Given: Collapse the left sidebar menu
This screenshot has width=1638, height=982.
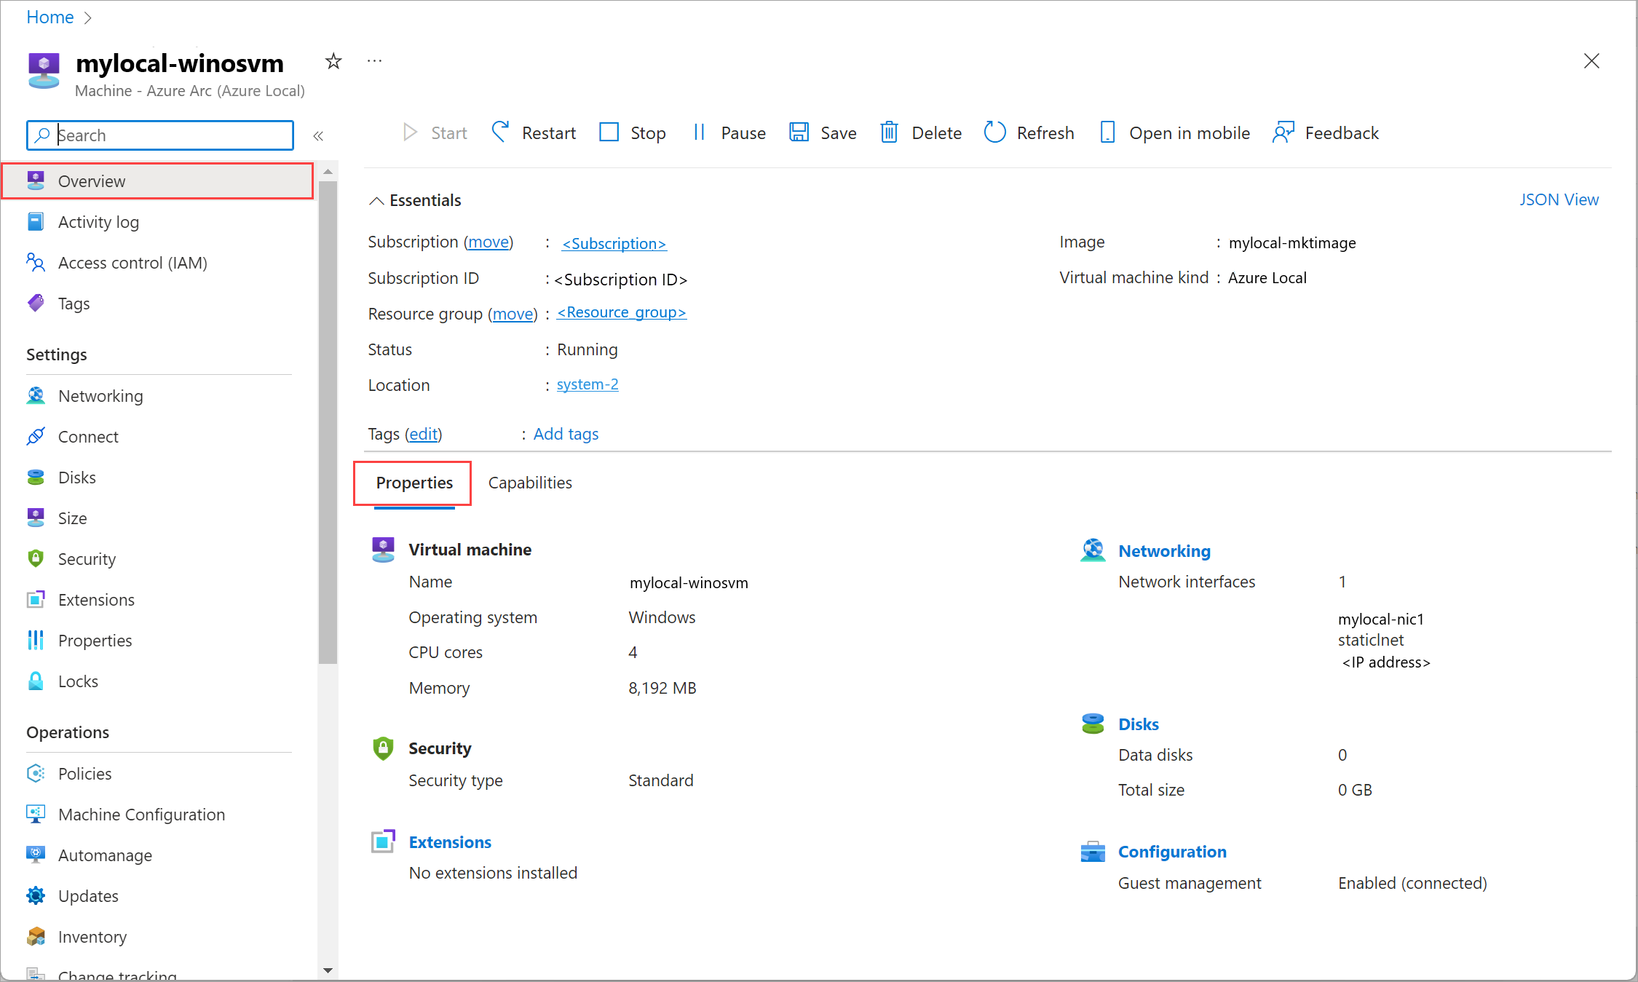Looking at the screenshot, I should (318, 135).
